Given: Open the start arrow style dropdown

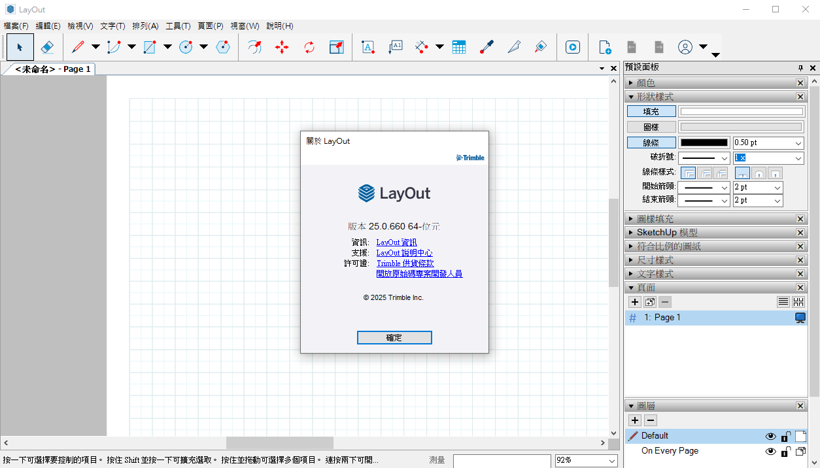Looking at the screenshot, I should 724,187.
